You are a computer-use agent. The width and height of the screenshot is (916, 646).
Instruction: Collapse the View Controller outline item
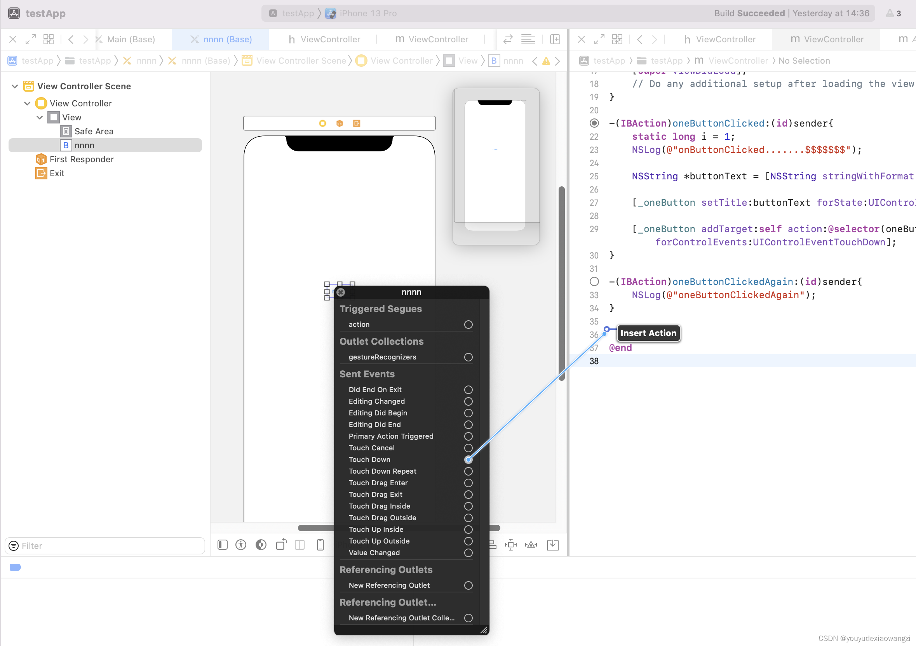point(27,103)
